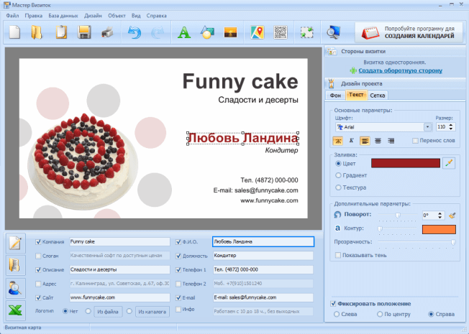The width and height of the screenshot is (469, 334).
Task: Print the card using printer icon
Action: click(107, 32)
